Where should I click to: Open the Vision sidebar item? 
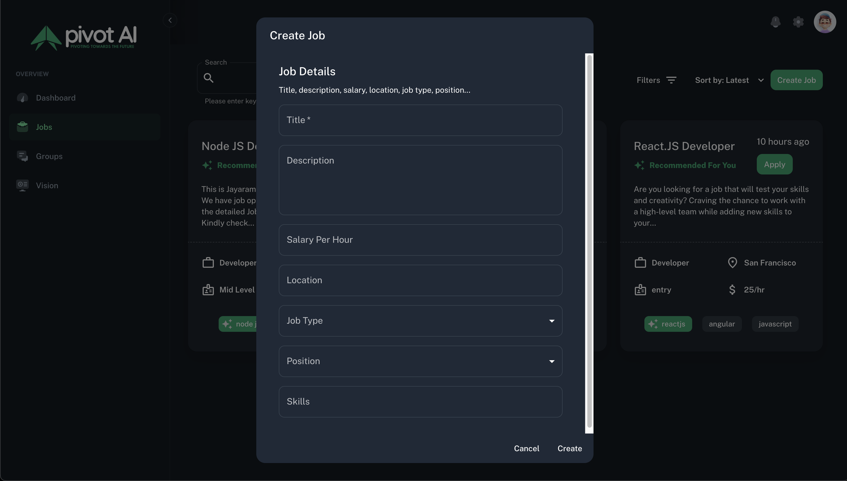[x=47, y=185]
